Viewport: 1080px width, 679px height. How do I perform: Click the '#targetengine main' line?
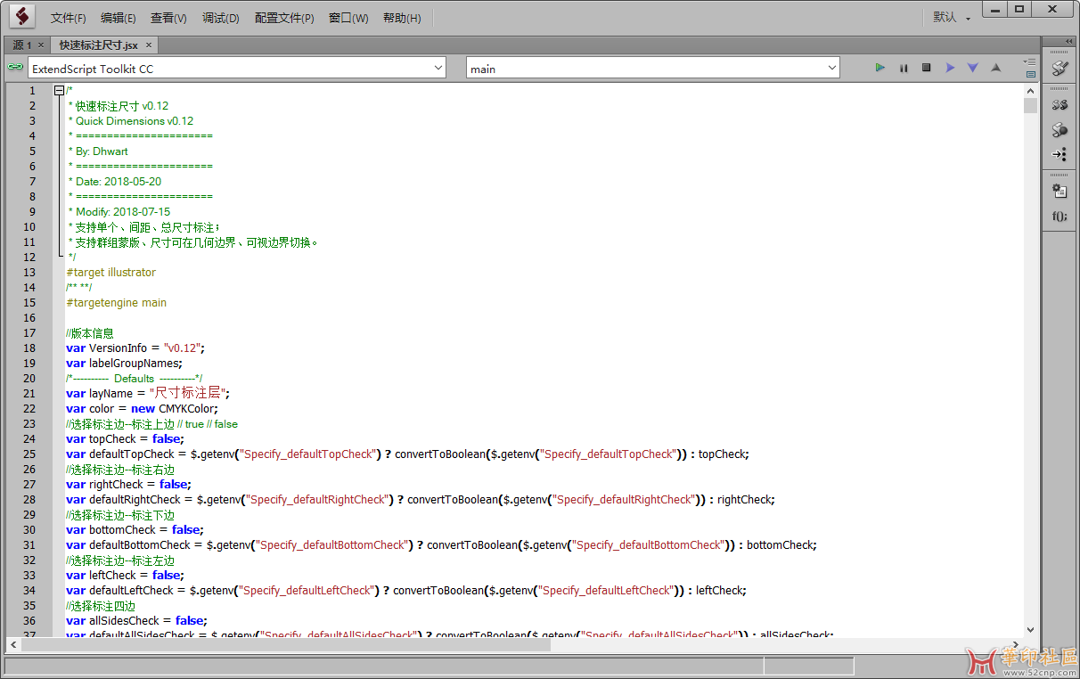click(116, 303)
